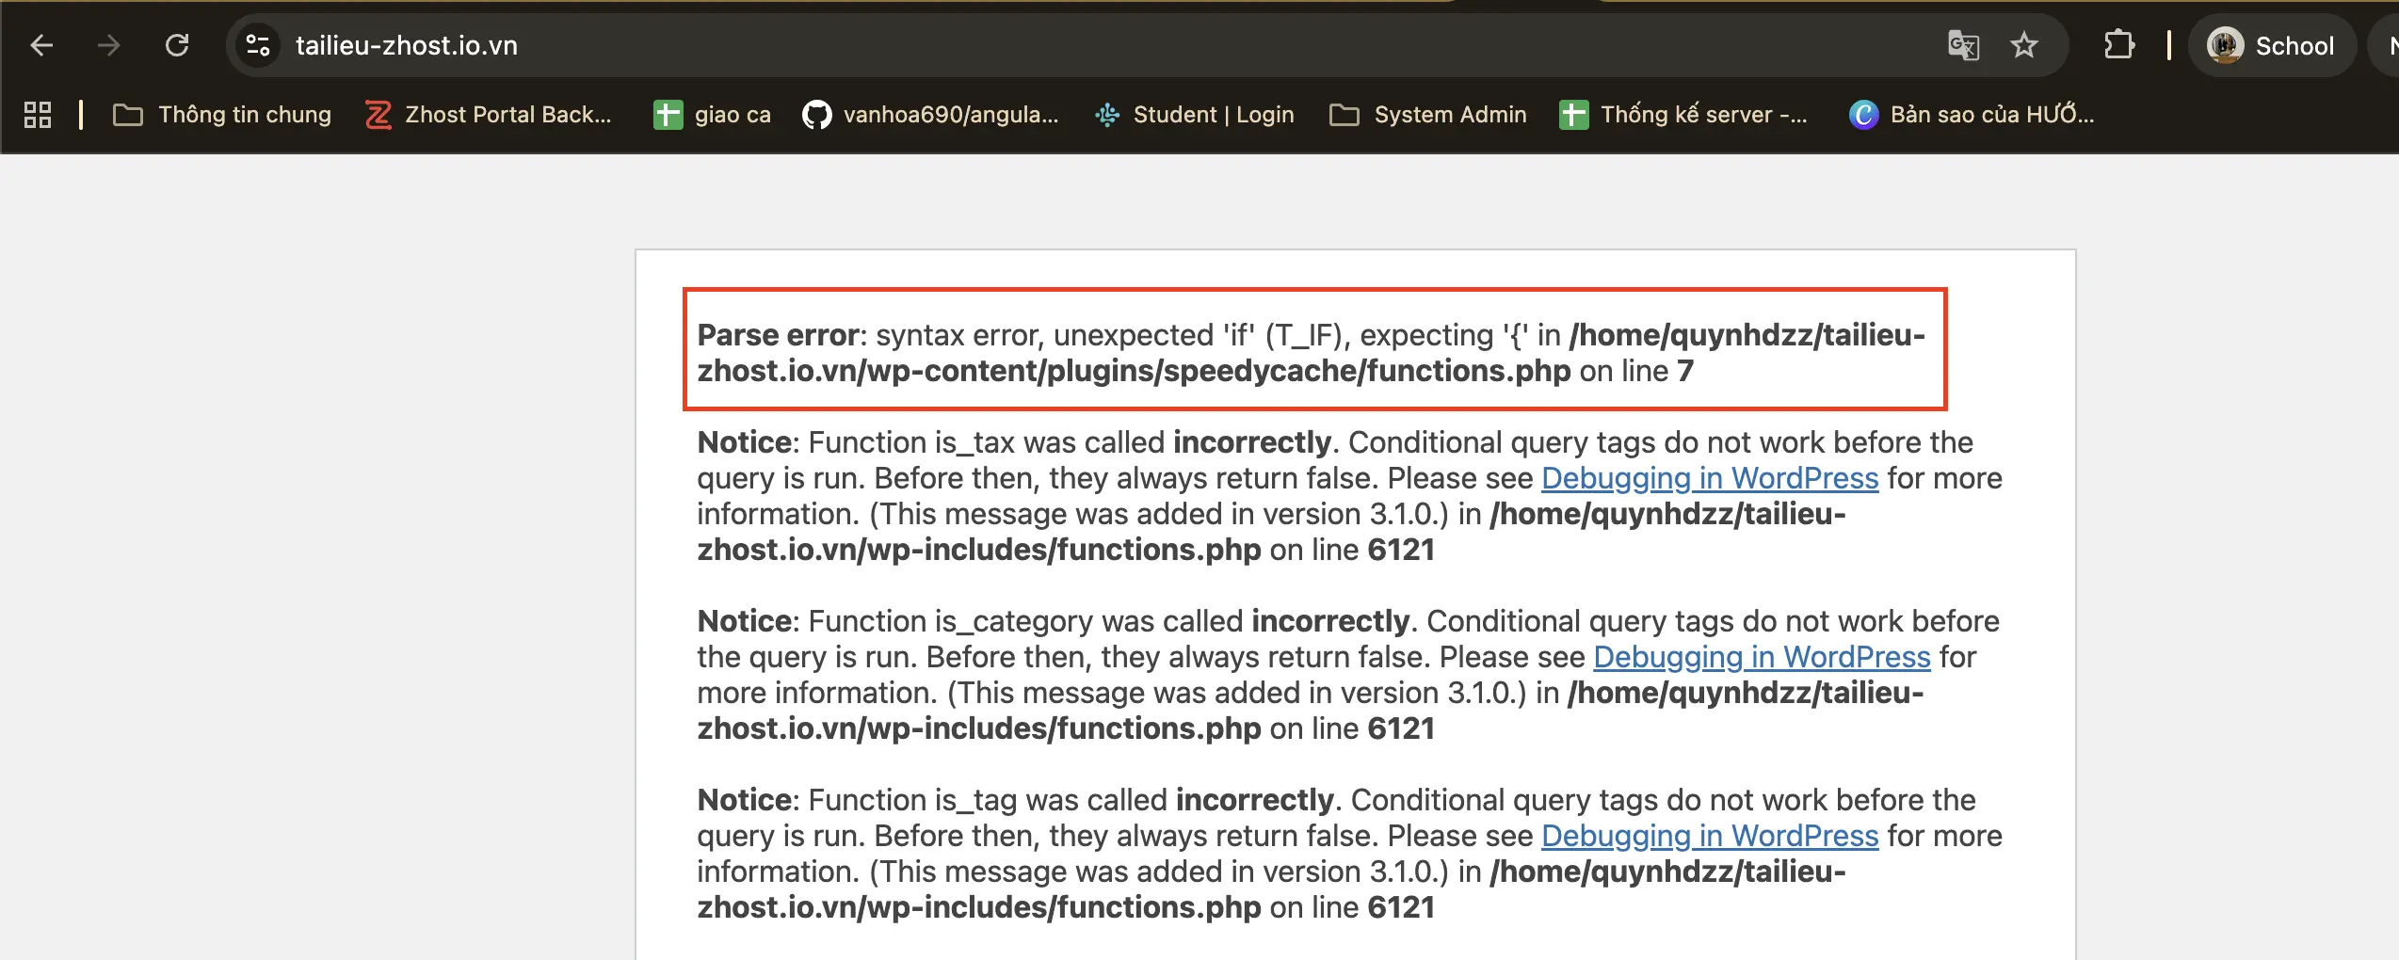Viewport: 2399px width, 960px height.
Task: Open the Bản sao của HƯỚ bookmark
Action: [x=1972, y=115]
